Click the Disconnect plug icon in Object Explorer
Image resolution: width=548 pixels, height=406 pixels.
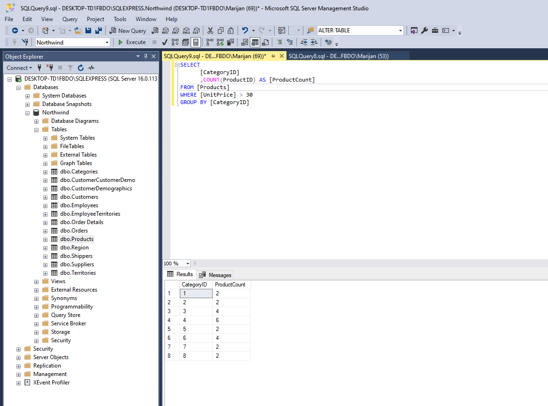[50, 68]
